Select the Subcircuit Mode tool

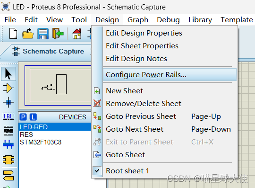[x=8, y=160]
